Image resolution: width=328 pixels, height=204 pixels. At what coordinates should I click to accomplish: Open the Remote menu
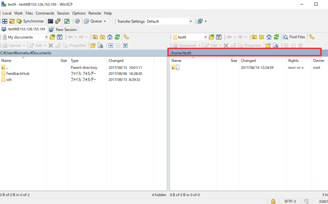pyautogui.click(x=95, y=13)
